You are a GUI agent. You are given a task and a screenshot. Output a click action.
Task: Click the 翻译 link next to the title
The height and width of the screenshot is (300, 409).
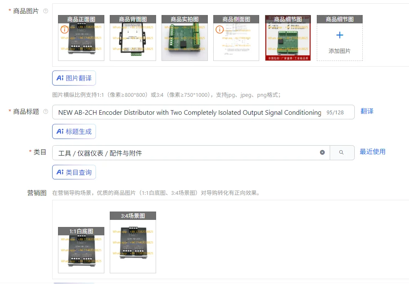click(x=367, y=111)
